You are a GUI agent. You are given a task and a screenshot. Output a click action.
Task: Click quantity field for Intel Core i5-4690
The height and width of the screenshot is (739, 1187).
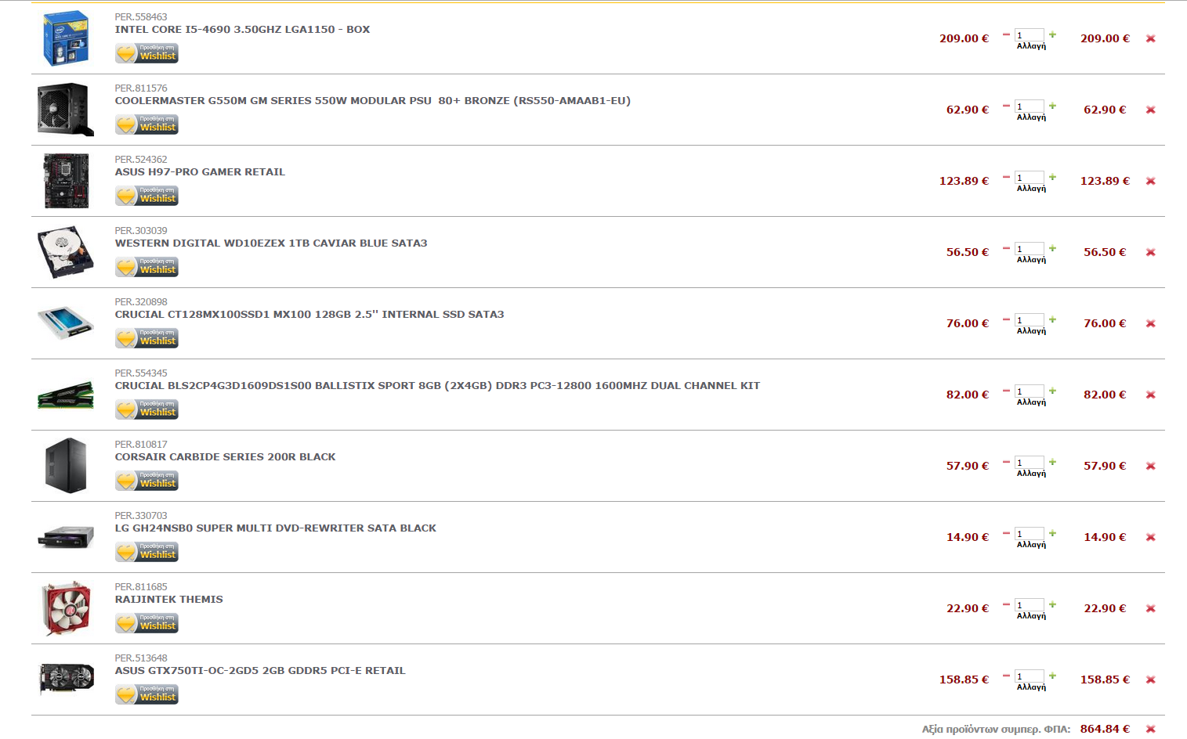tap(1030, 34)
